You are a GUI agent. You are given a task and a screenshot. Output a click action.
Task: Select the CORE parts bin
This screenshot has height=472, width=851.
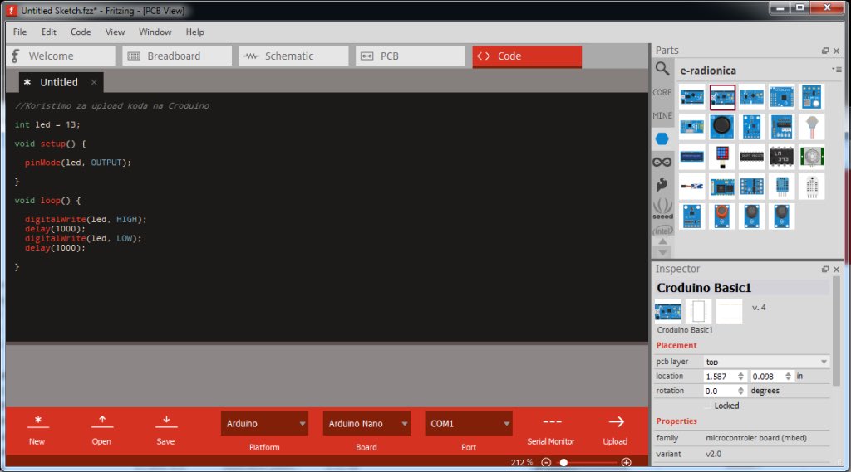point(662,93)
